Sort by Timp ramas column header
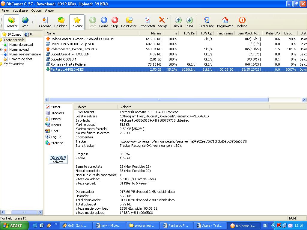The image size is (307, 230). (225, 33)
